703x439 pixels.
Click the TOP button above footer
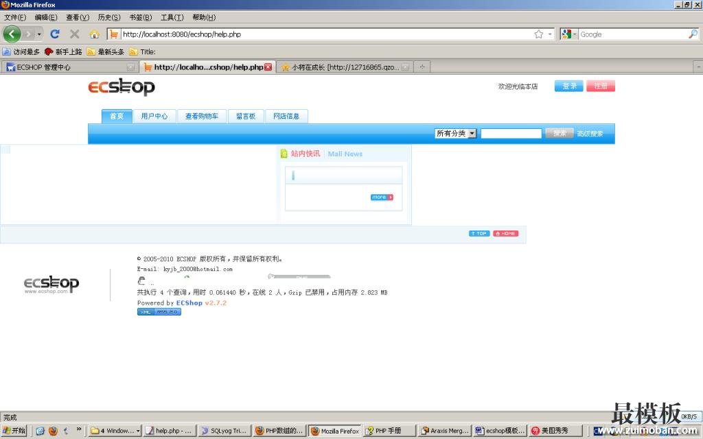[479, 233]
